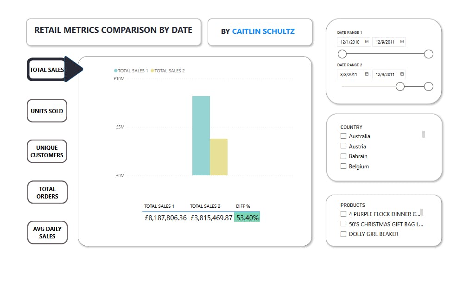Open the calendar icon for Date Range 2 start date
The width and height of the screenshot is (469, 288).
pyautogui.click(x=367, y=74)
